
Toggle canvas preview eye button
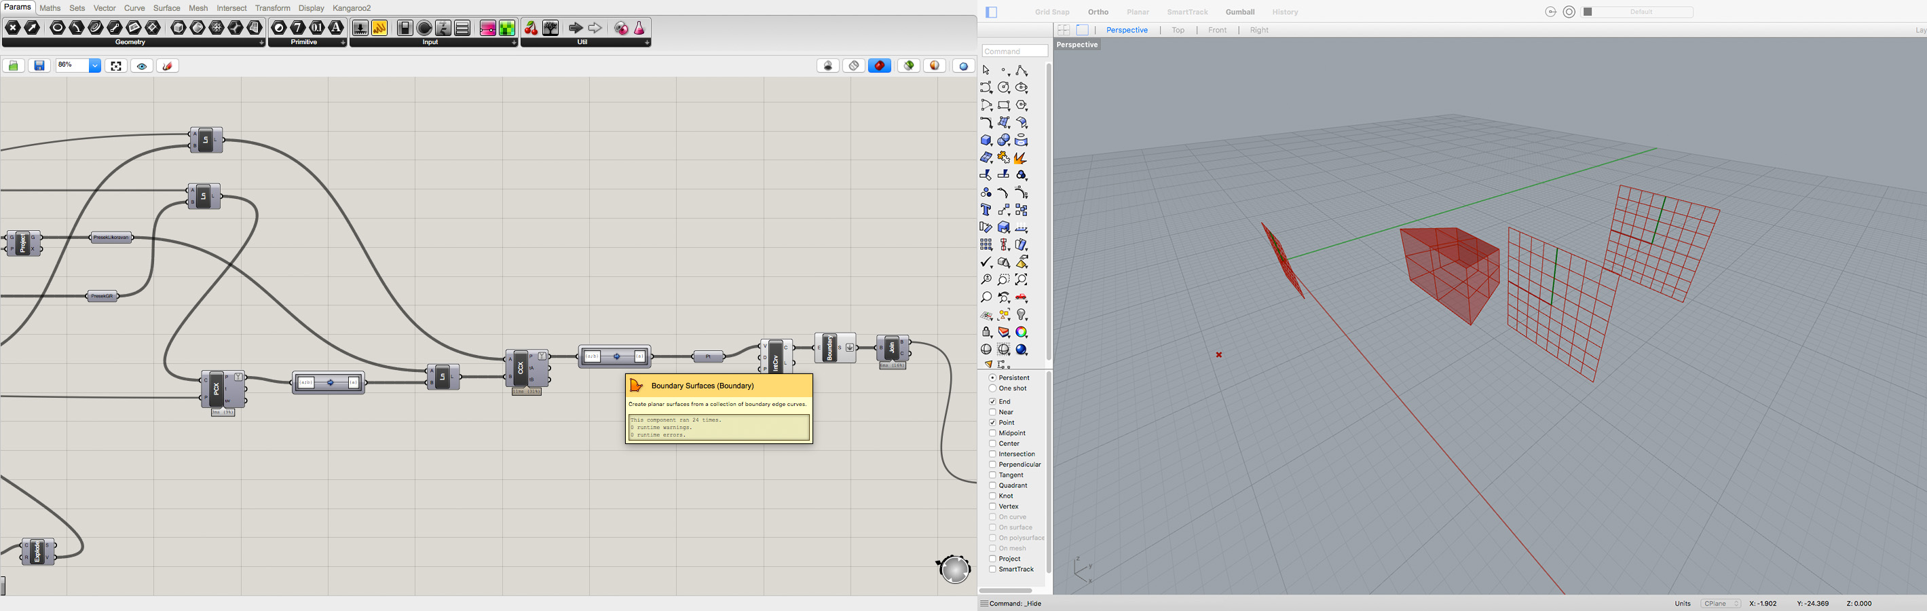point(142,66)
